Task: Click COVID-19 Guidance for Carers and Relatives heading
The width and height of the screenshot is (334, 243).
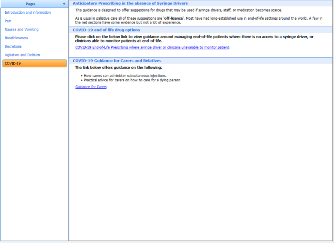Action: [x=117, y=61]
